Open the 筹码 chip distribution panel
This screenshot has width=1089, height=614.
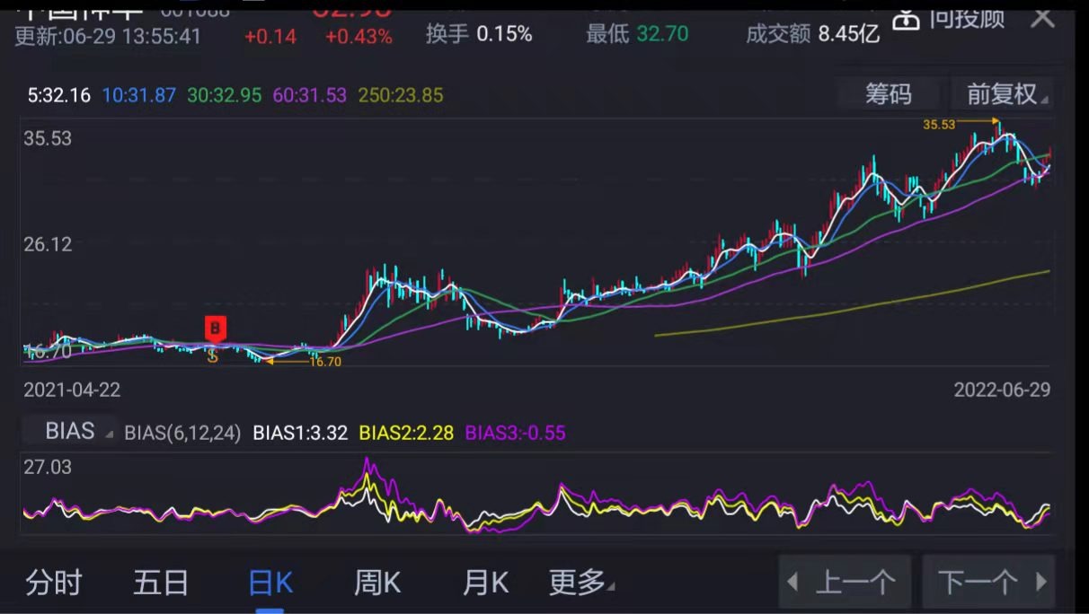[890, 94]
